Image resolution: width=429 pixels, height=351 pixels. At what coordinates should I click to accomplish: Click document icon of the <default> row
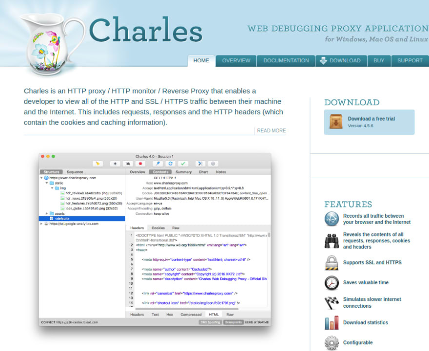pyautogui.click(x=52, y=219)
